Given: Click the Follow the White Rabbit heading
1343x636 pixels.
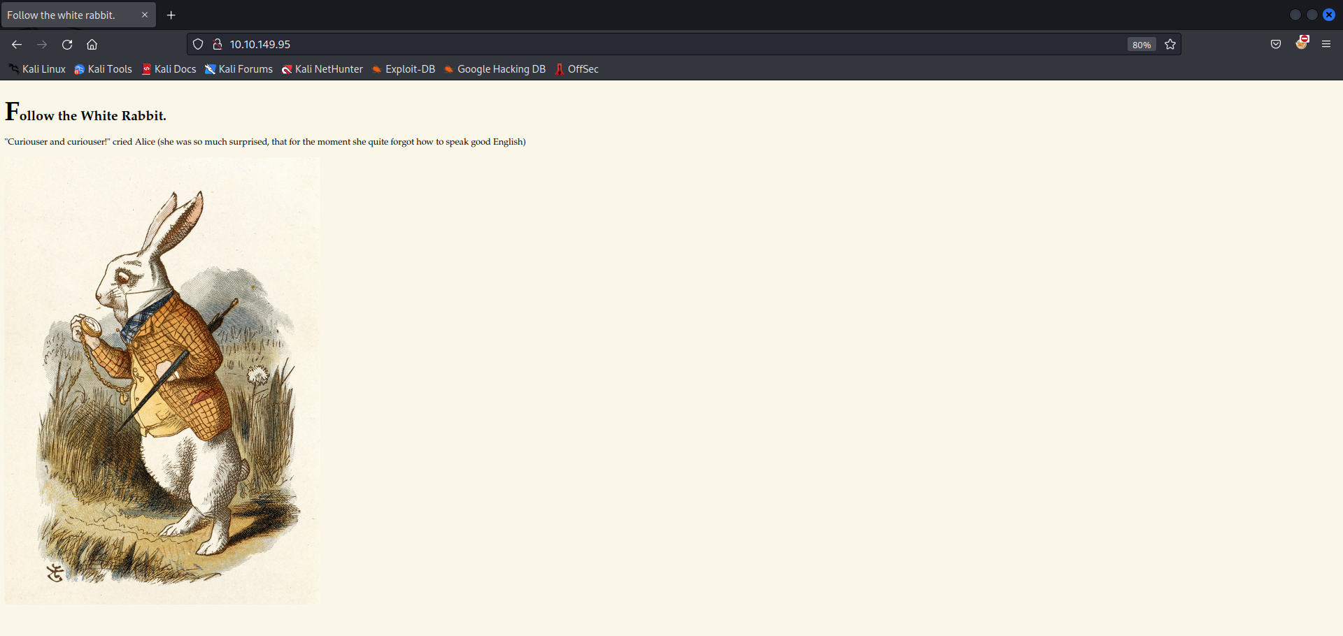Looking at the screenshot, I should [x=85, y=112].
